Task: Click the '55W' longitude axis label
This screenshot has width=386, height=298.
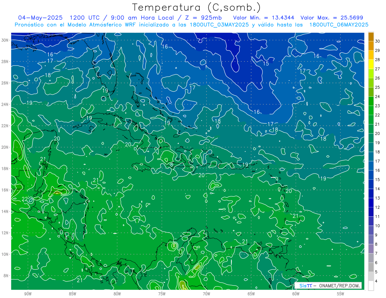Action: pos(341,294)
